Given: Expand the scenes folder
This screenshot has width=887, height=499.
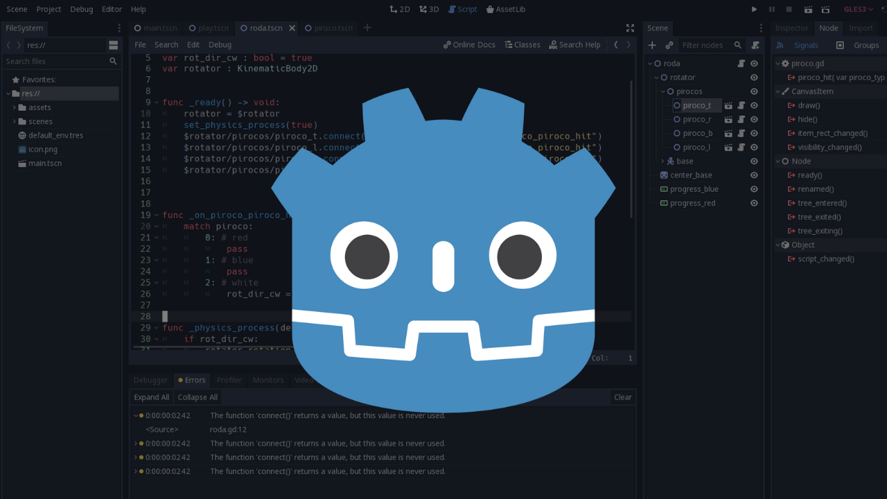Looking at the screenshot, I should point(15,121).
